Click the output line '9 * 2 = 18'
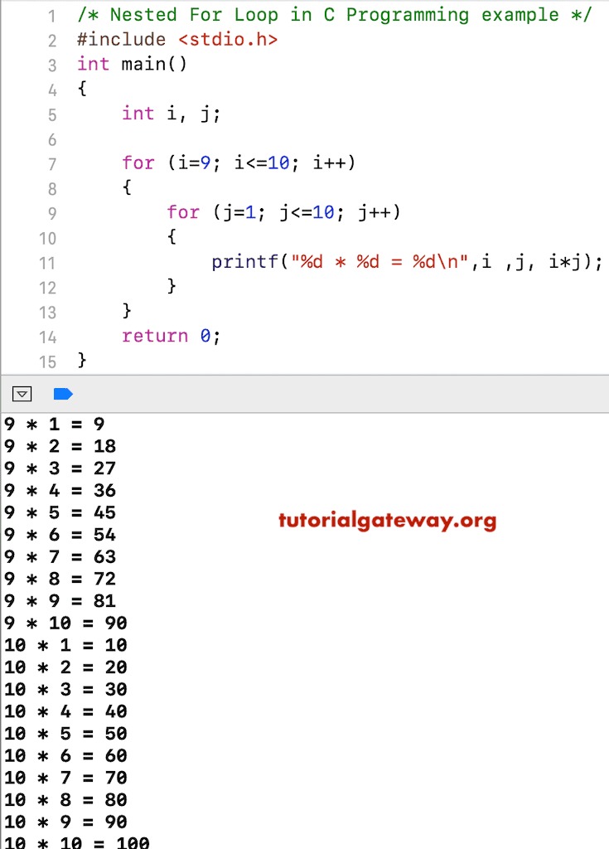Screen dimensions: 609x849 point(60,446)
